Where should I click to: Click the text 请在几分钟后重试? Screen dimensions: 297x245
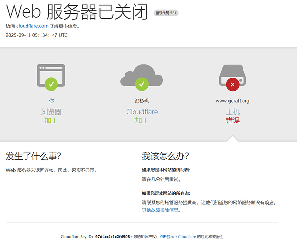tap(161, 179)
